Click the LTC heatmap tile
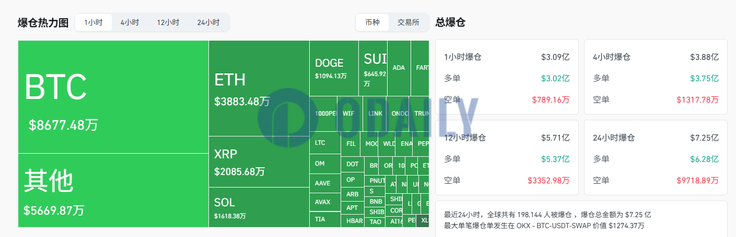Viewport: 736px width, 237px height. coord(325,143)
